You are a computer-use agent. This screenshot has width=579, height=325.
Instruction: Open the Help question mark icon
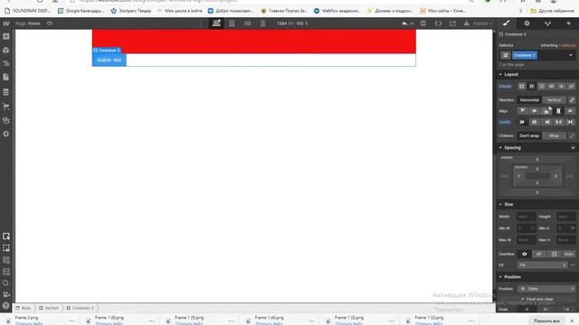[6, 305]
